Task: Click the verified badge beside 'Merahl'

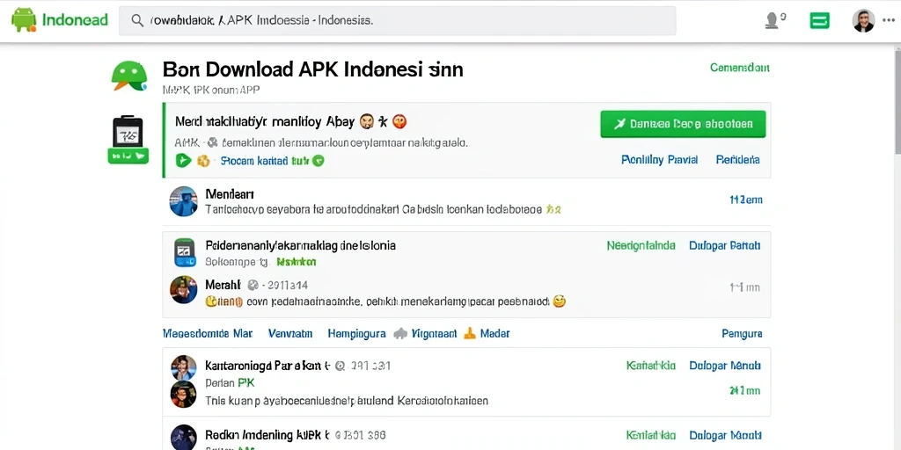Action: (x=253, y=285)
